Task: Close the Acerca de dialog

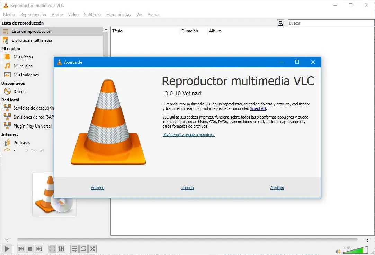Action: (x=313, y=62)
